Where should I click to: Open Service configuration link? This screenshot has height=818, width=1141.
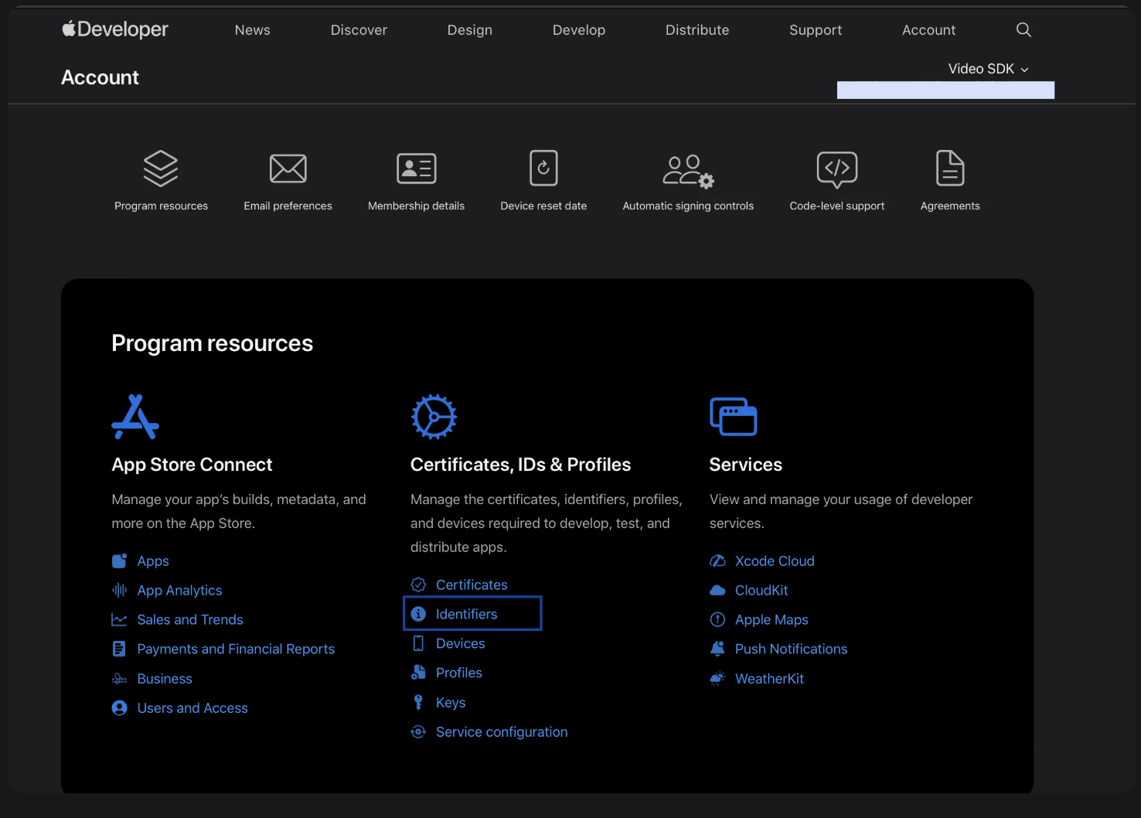502,732
